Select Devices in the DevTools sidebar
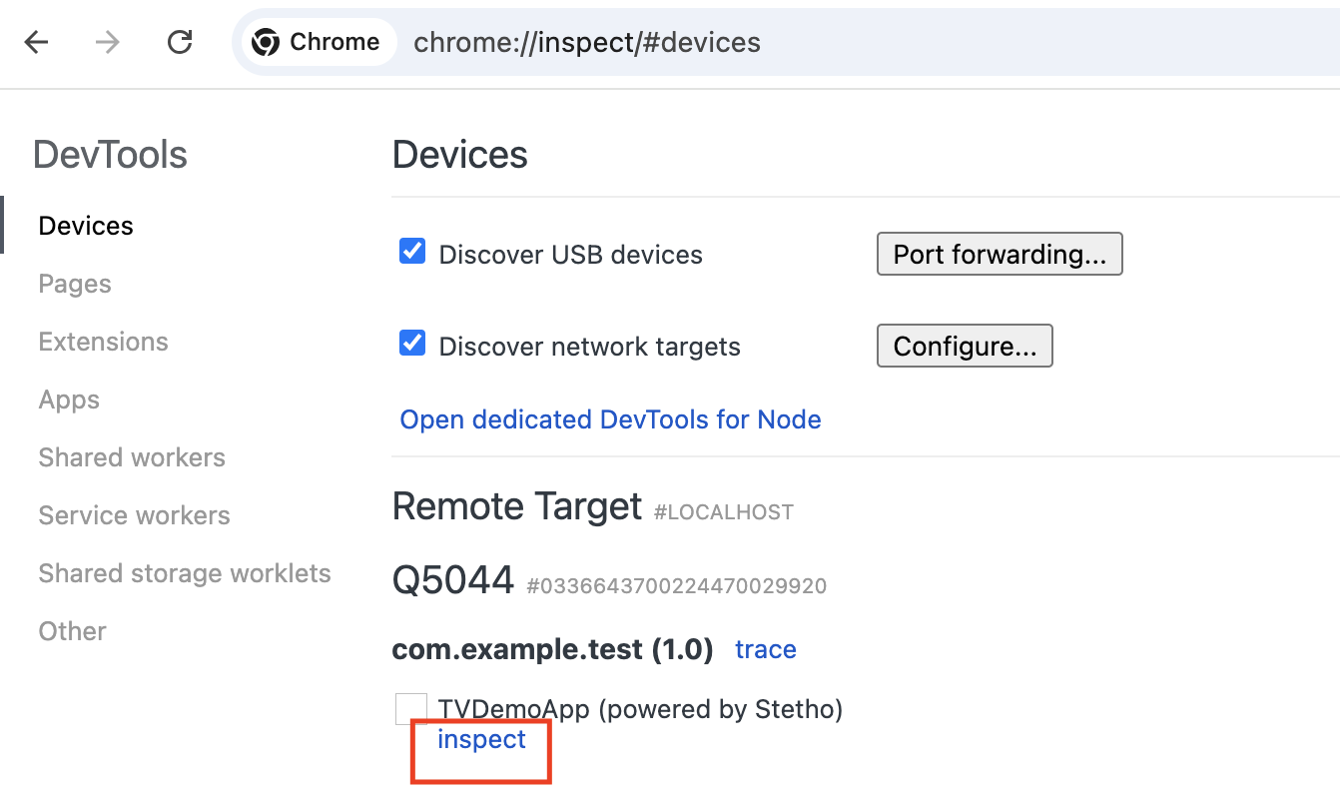This screenshot has width=1340, height=805. (86, 226)
